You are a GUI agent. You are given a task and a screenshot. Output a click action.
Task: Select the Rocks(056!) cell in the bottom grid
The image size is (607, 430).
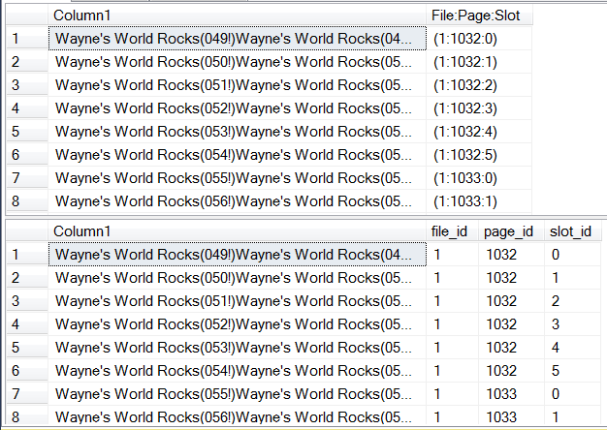237,416
